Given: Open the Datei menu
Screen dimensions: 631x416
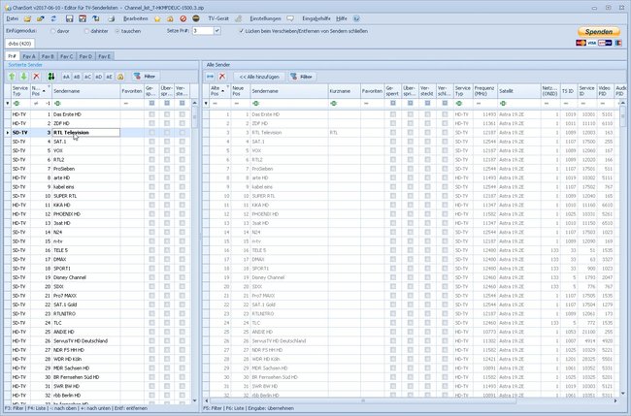Looking at the screenshot, I should point(12,18).
